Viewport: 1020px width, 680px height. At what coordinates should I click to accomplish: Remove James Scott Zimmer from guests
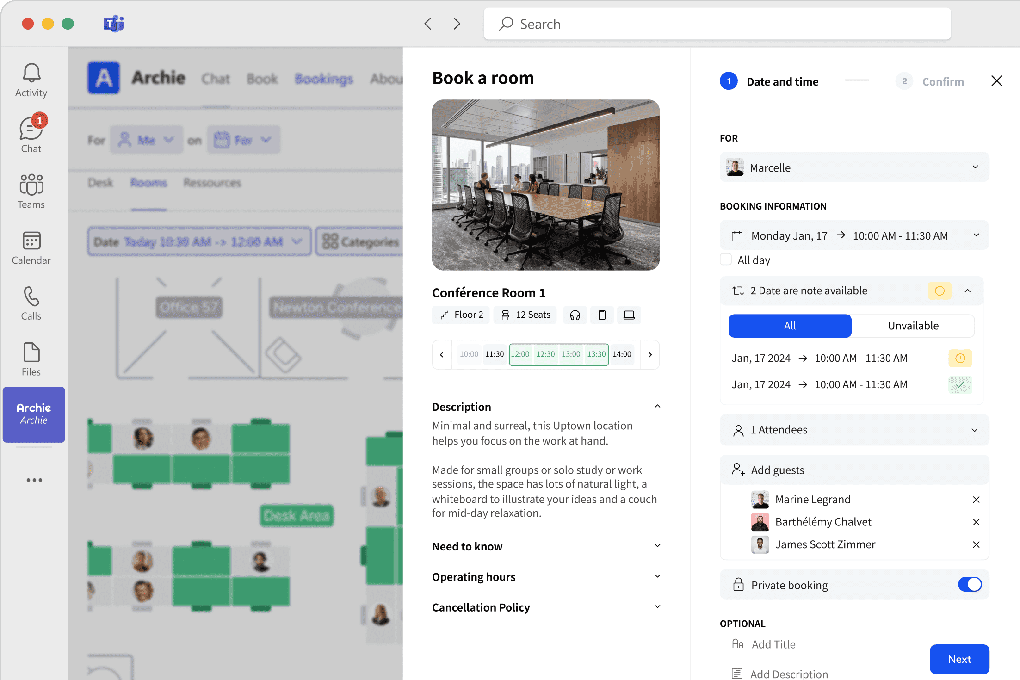pyautogui.click(x=977, y=544)
